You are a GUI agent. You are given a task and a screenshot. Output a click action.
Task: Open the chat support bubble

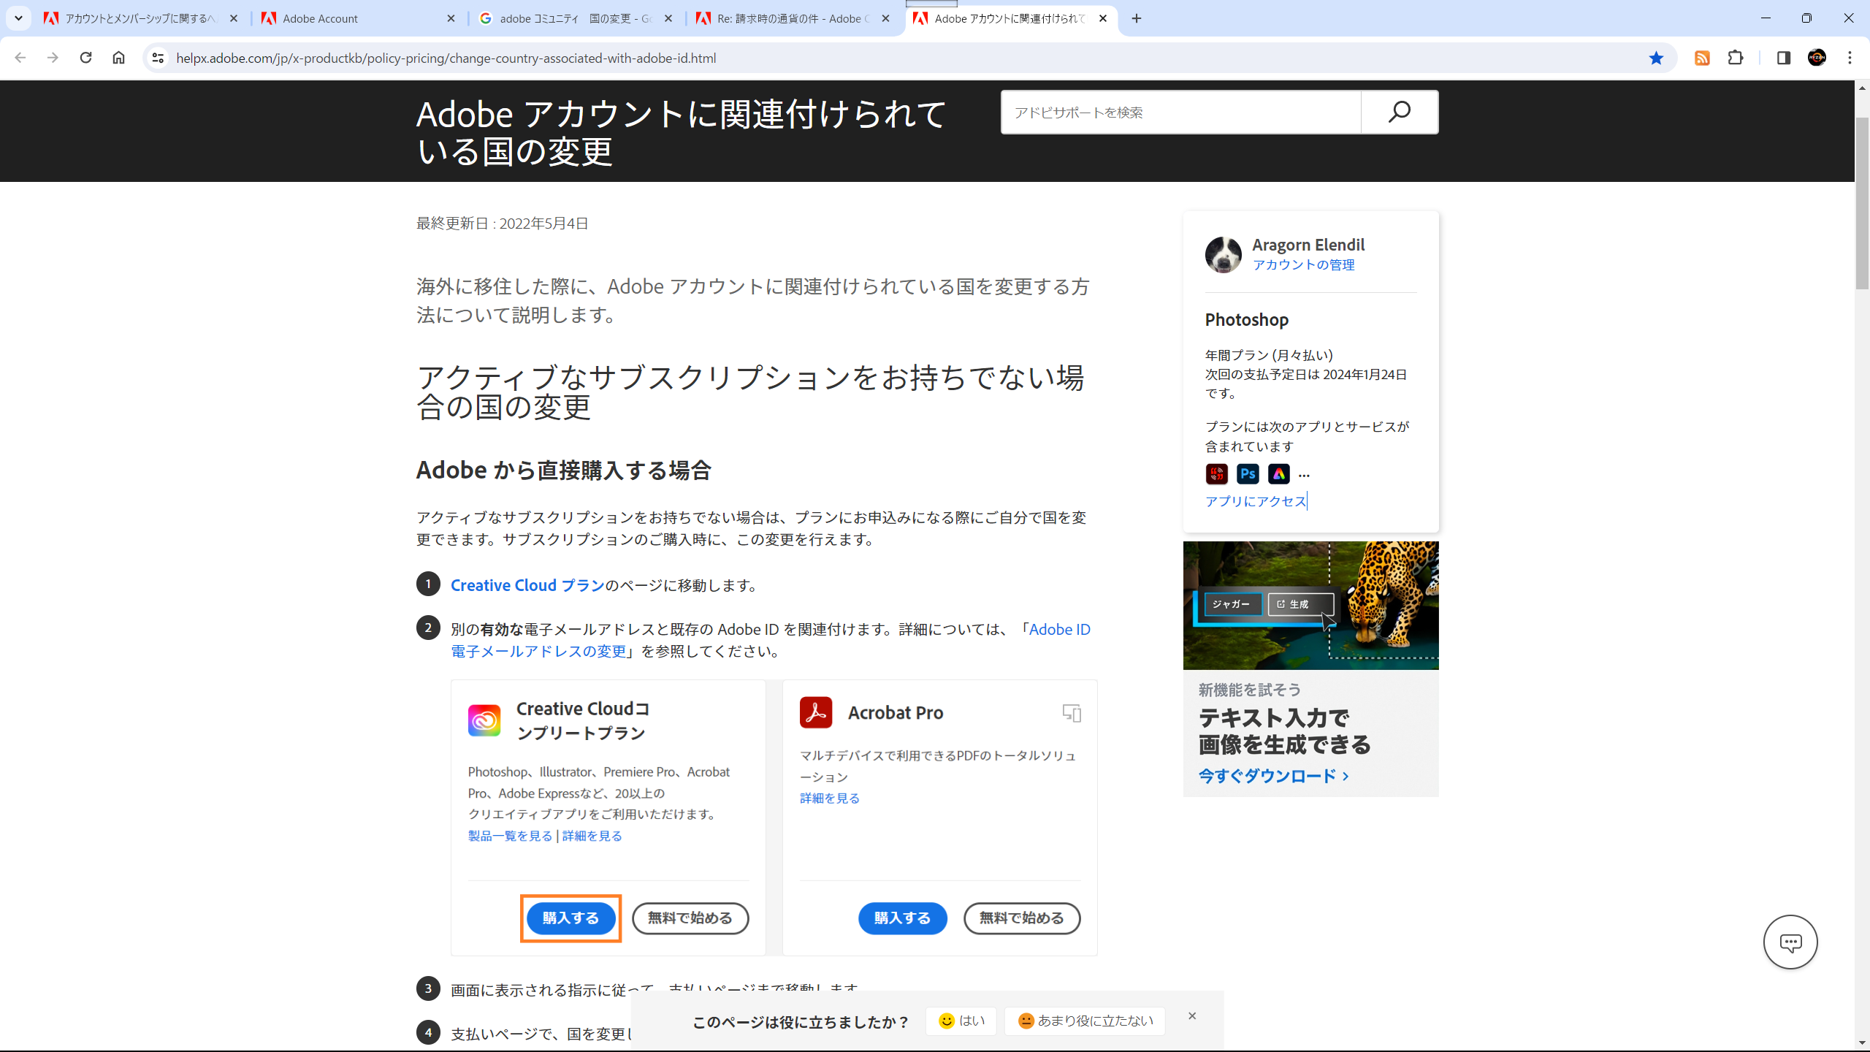pyautogui.click(x=1790, y=942)
